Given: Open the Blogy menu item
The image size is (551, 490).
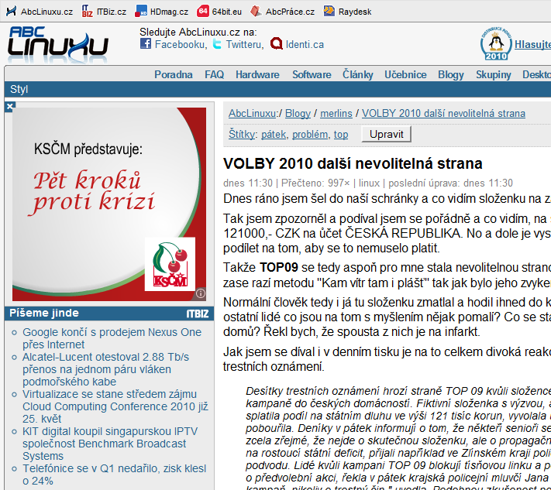Looking at the screenshot, I should 451,74.
